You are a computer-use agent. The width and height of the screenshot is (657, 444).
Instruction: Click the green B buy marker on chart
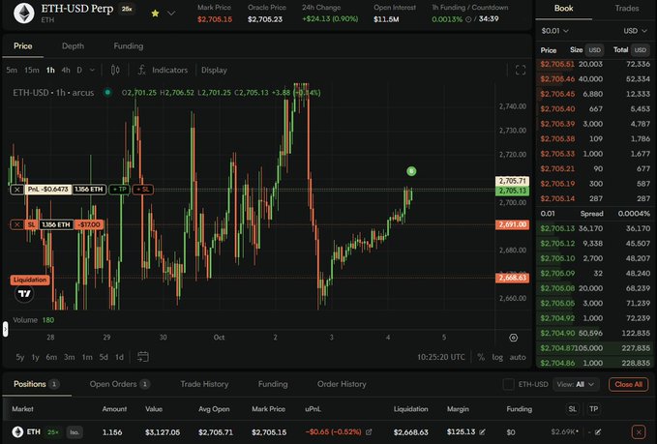tap(411, 171)
